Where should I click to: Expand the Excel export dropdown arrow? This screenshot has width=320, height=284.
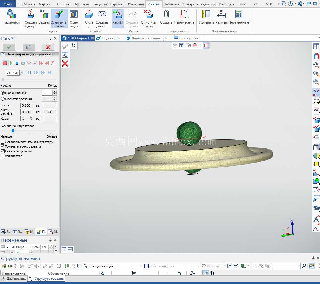[x=248, y=266]
